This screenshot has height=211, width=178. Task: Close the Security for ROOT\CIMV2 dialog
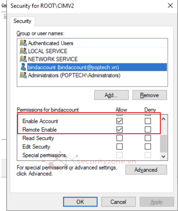click(170, 6)
